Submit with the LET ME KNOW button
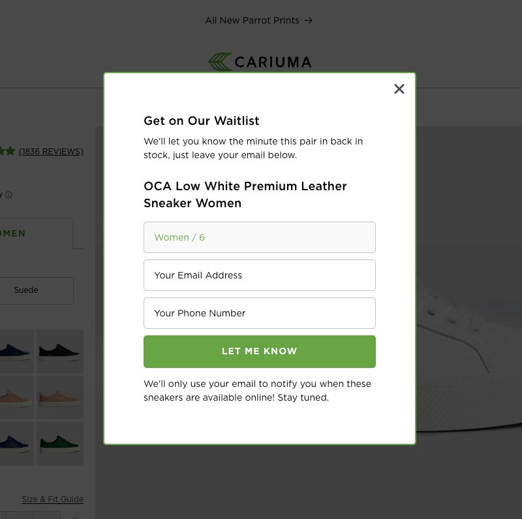Screen dimensions: 522x519 (259, 351)
